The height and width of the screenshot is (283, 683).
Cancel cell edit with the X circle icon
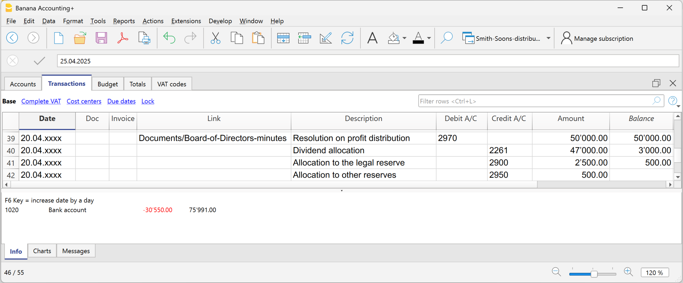(x=12, y=61)
